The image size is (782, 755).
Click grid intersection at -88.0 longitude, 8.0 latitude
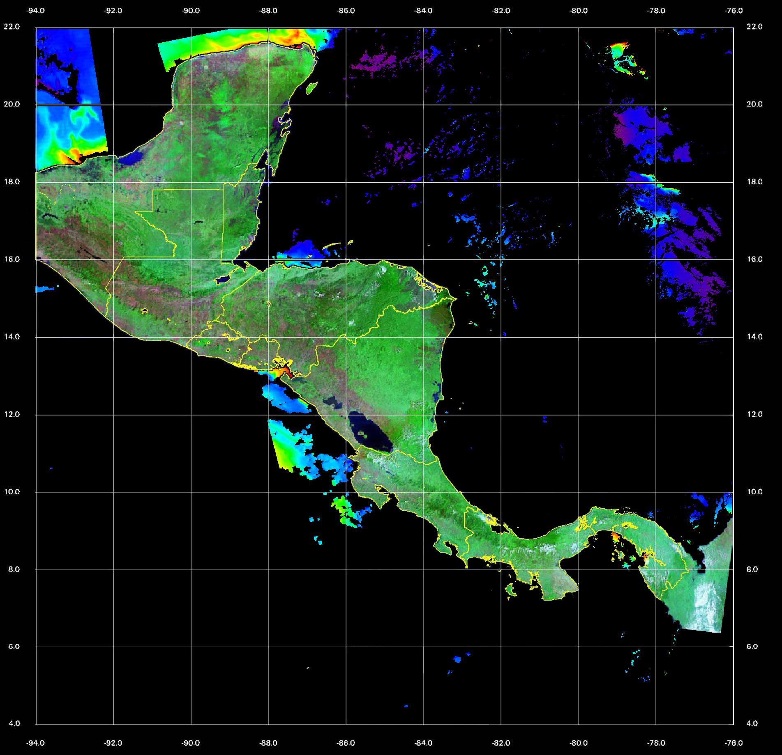(x=268, y=569)
